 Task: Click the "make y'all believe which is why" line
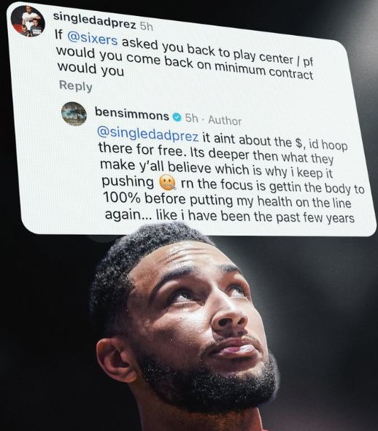click(x=197, y=168)
